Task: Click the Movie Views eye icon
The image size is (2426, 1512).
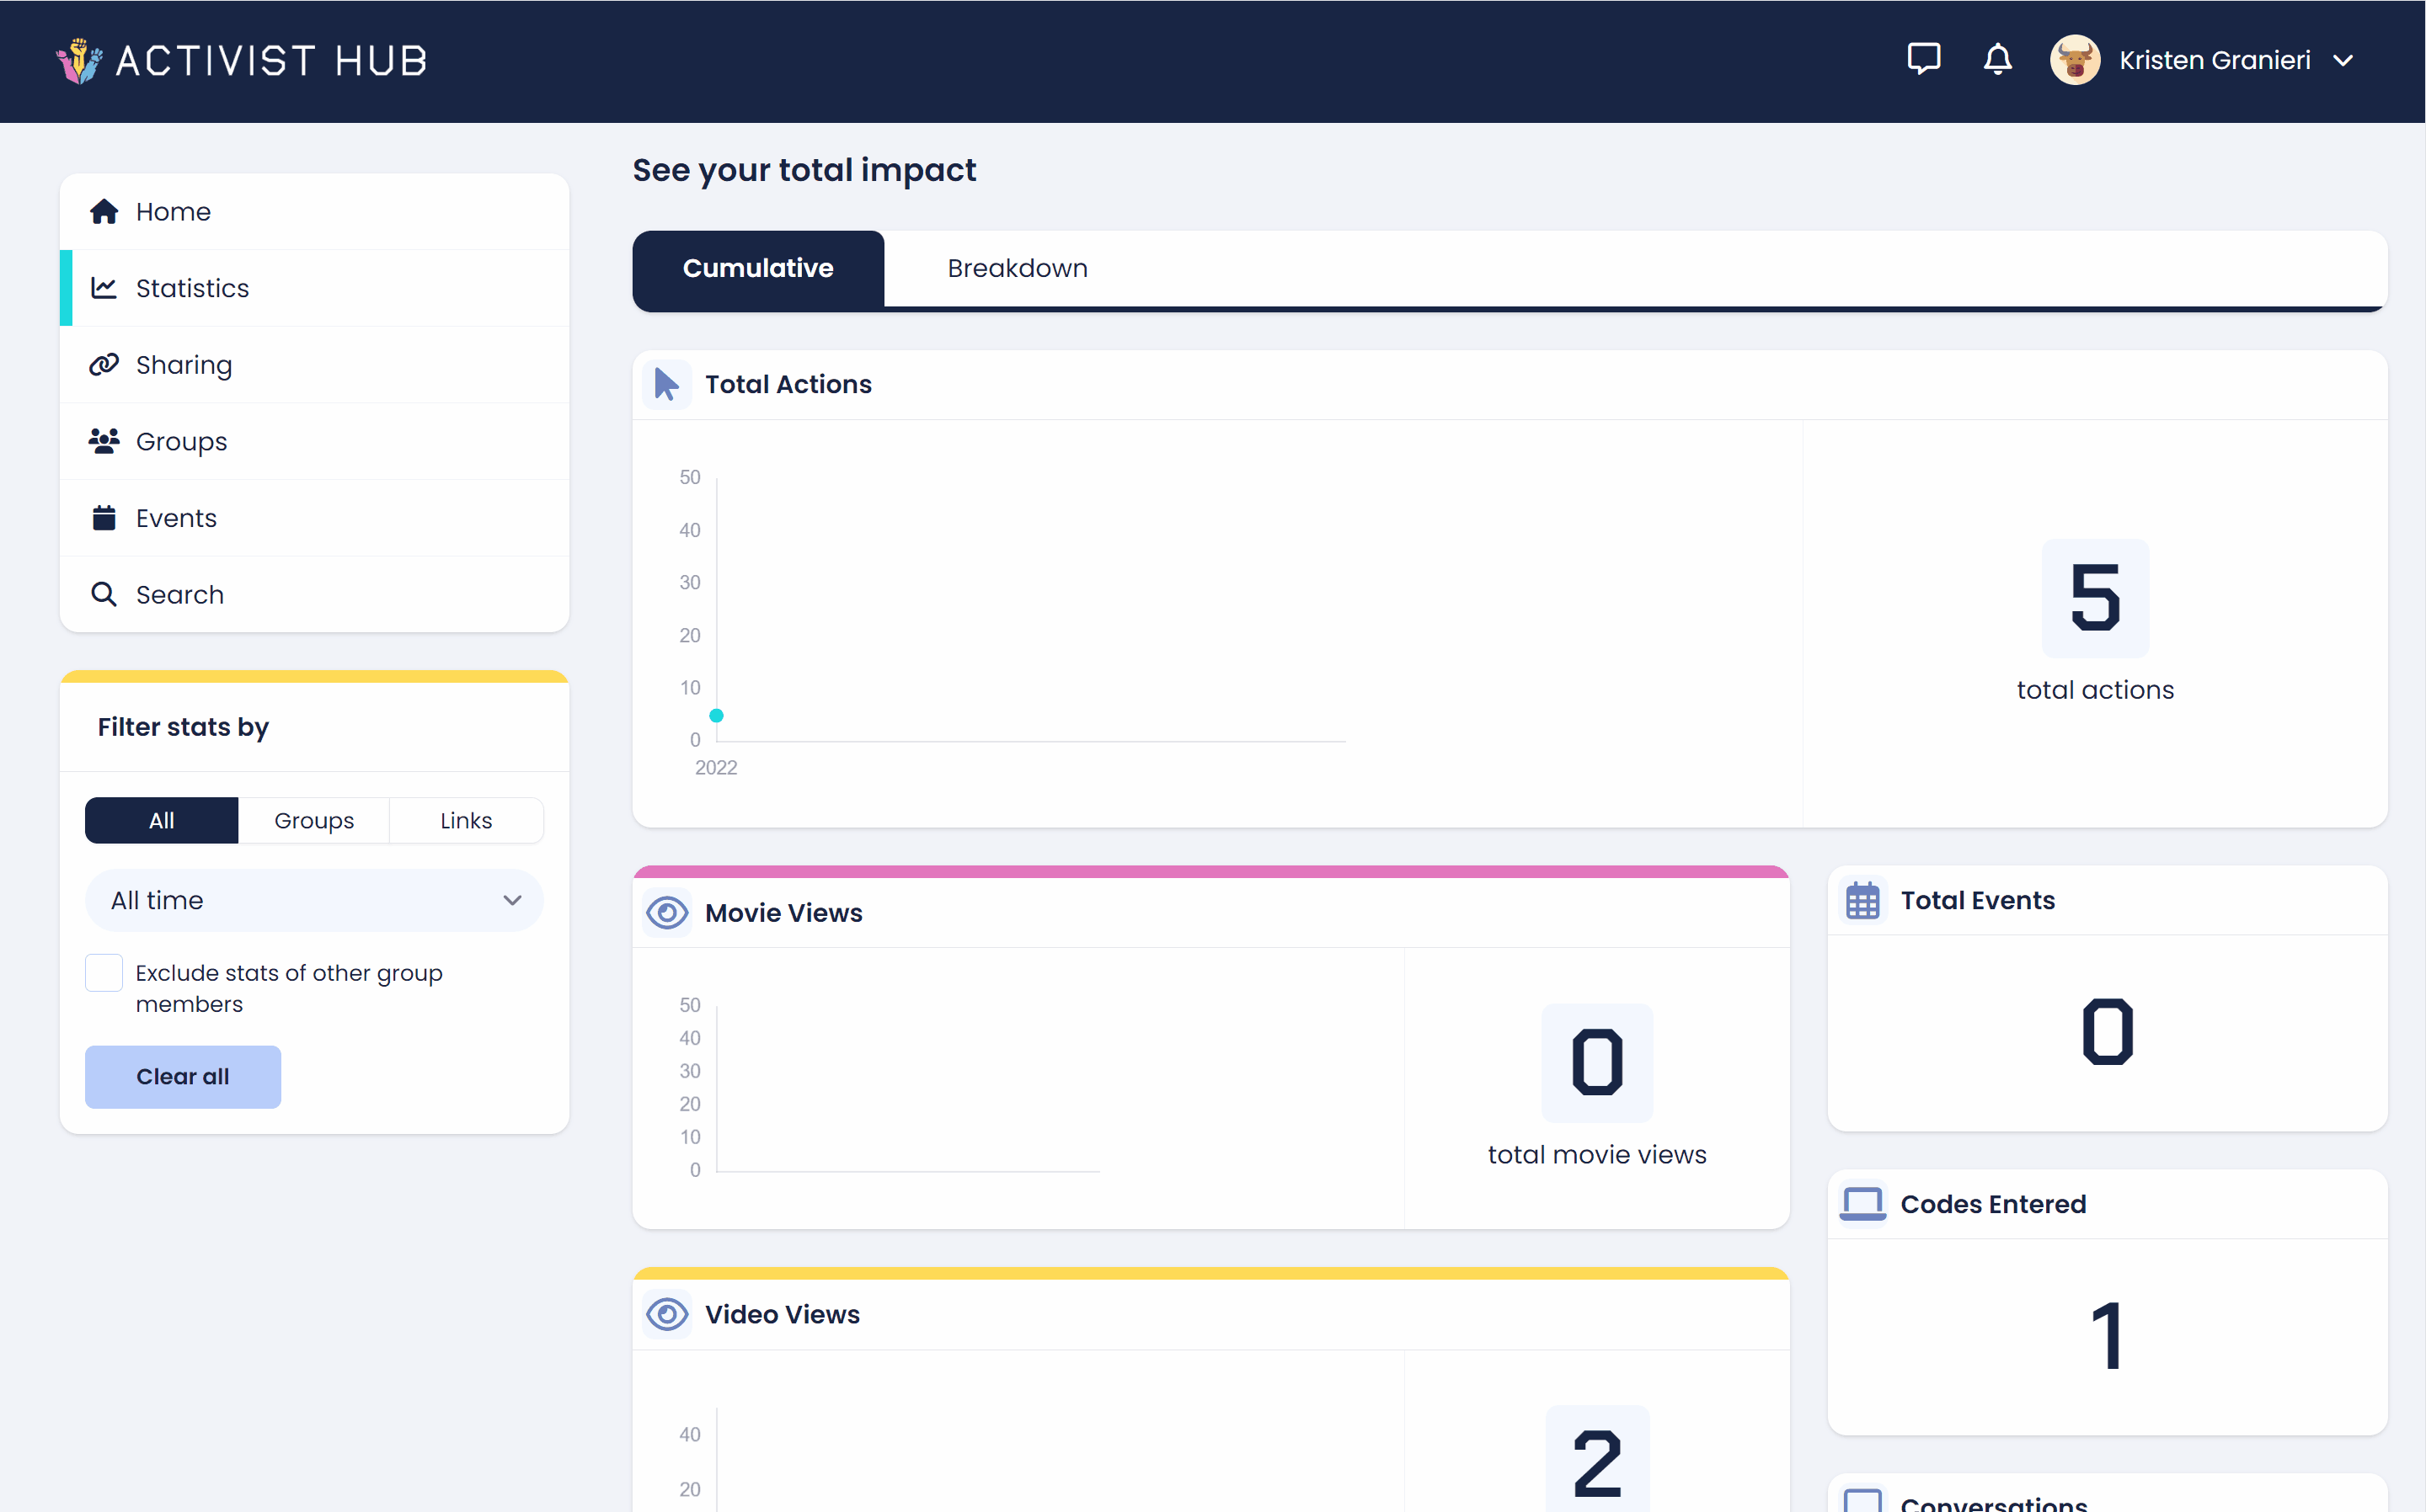Action: 667,912
